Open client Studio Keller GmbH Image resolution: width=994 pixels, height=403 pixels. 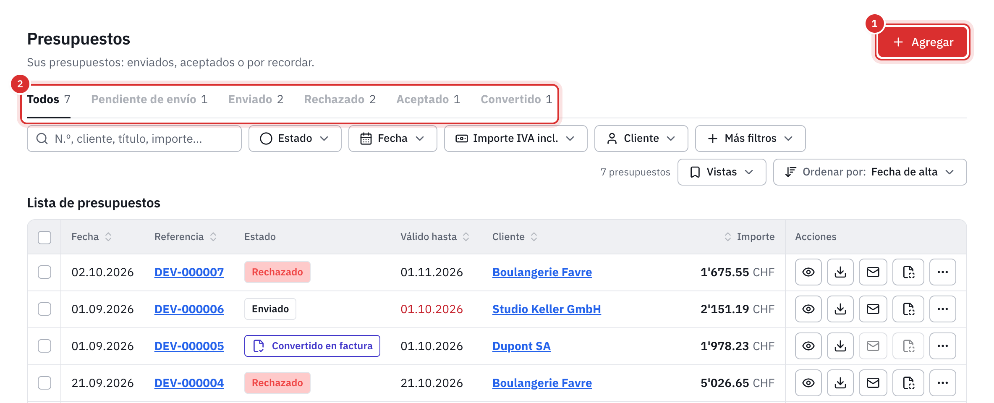(x=547, y=309)
